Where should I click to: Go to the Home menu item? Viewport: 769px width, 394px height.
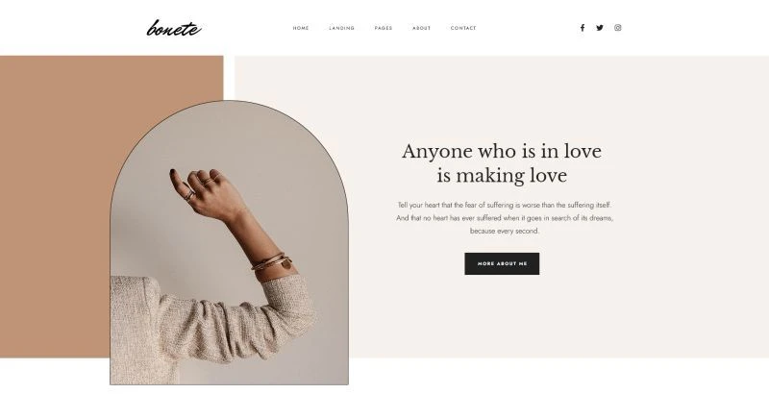tap(301, 29)
